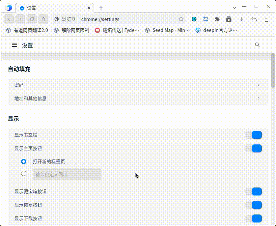Image resolution: width=276 pixels, height=226 pixels.
Task: Disable the 显示下载按钮 switch
Action: [x=254, y=218]
